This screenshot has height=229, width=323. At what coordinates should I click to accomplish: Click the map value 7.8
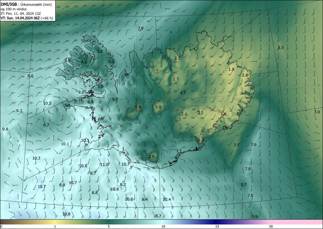click(x=248, y=169)
